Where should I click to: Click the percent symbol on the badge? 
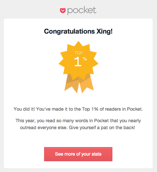point(85,59)
